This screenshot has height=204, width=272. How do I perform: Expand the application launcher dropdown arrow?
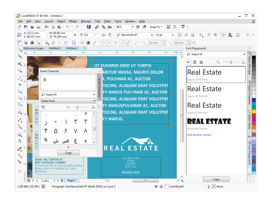tap(188, 27)
